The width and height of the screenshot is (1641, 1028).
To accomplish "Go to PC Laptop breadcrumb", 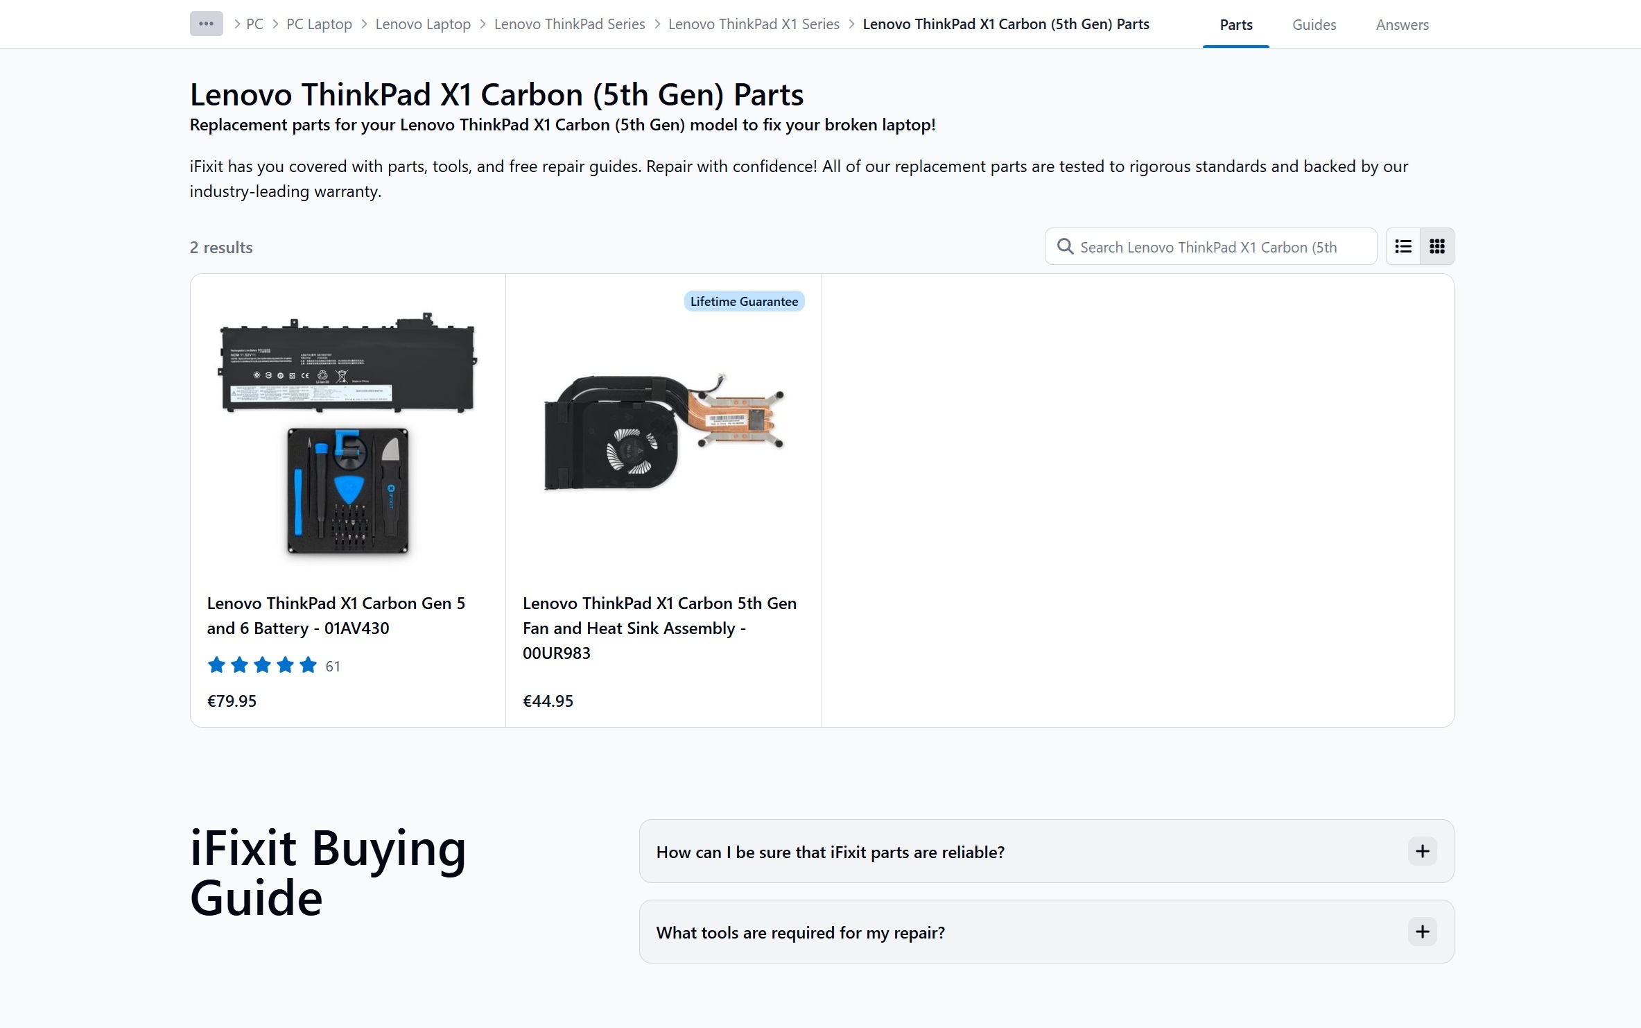I will tap(319, 24).
